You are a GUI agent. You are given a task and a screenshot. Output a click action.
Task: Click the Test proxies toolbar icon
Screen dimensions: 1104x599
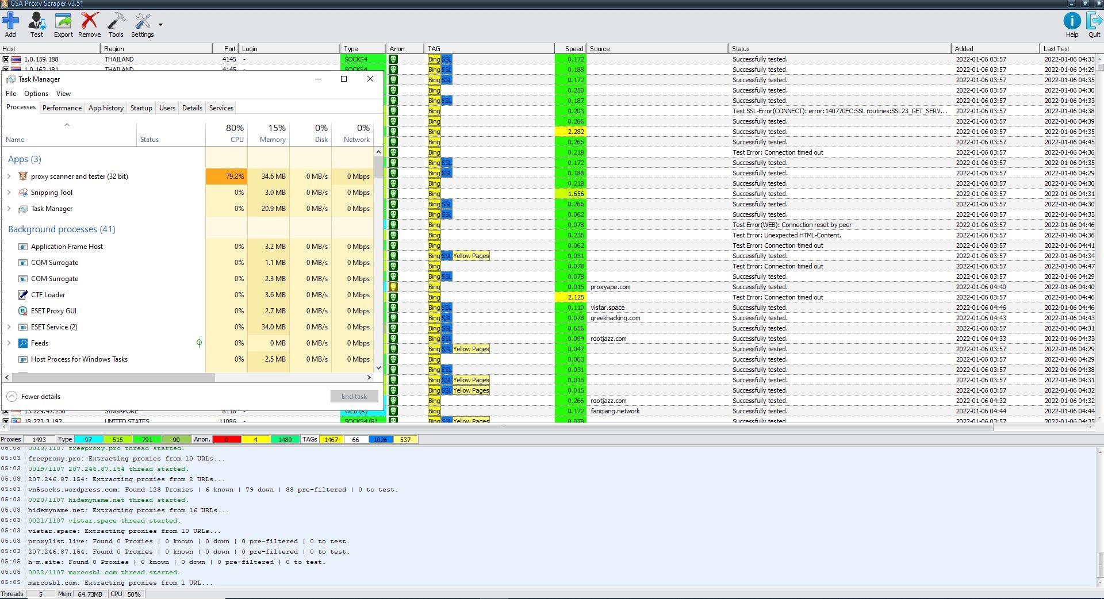(36, 25)
